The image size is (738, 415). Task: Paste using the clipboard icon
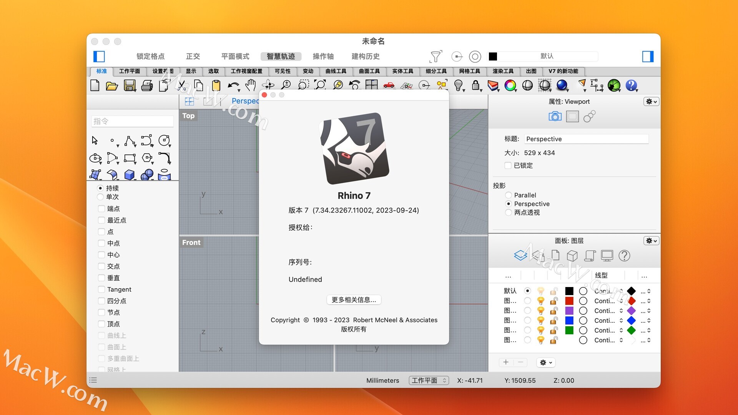pos(216,85)
